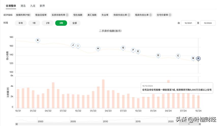220x126 pixels.
Task: Click the horizontal scrollbar handle below the overview
Action: 189,124
